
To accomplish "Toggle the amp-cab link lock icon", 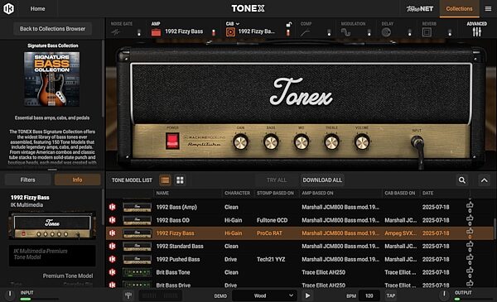I will point(289,24).
